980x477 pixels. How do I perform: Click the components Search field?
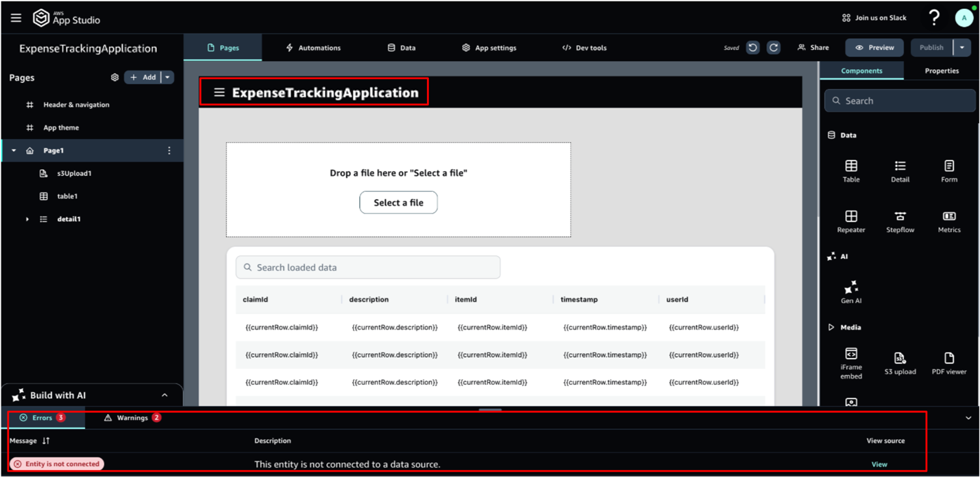click(x=900, y=101)
